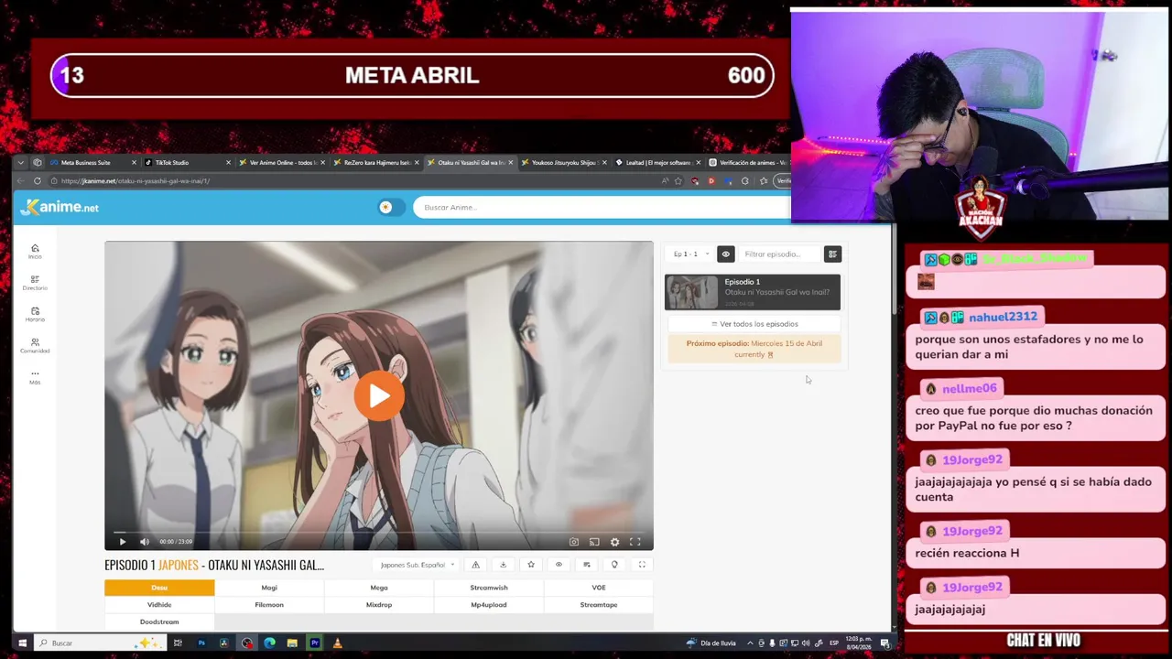
Task: Select the Streamwish server tab
Action: point(489,588)
